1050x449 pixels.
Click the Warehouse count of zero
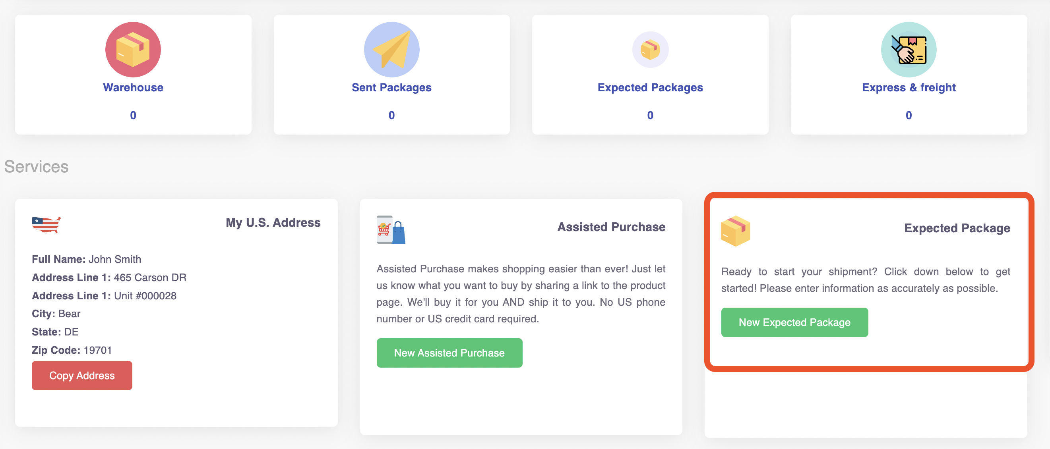pos(133,115)
